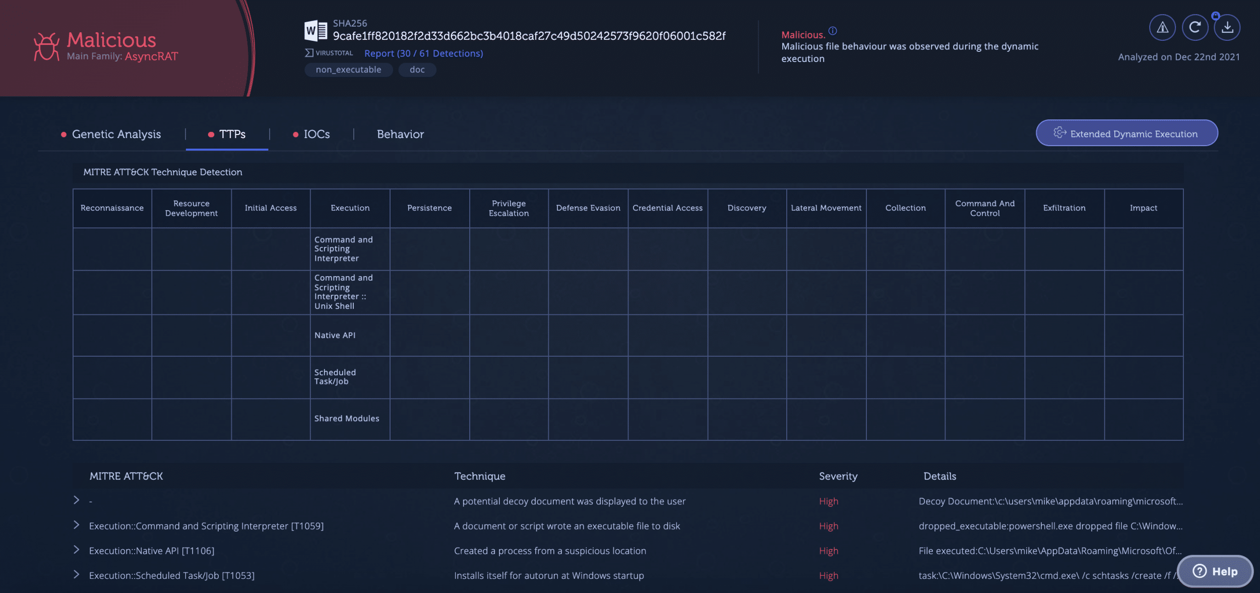
Task: Open the Behavior tab
Action: (x=400, y=134)
